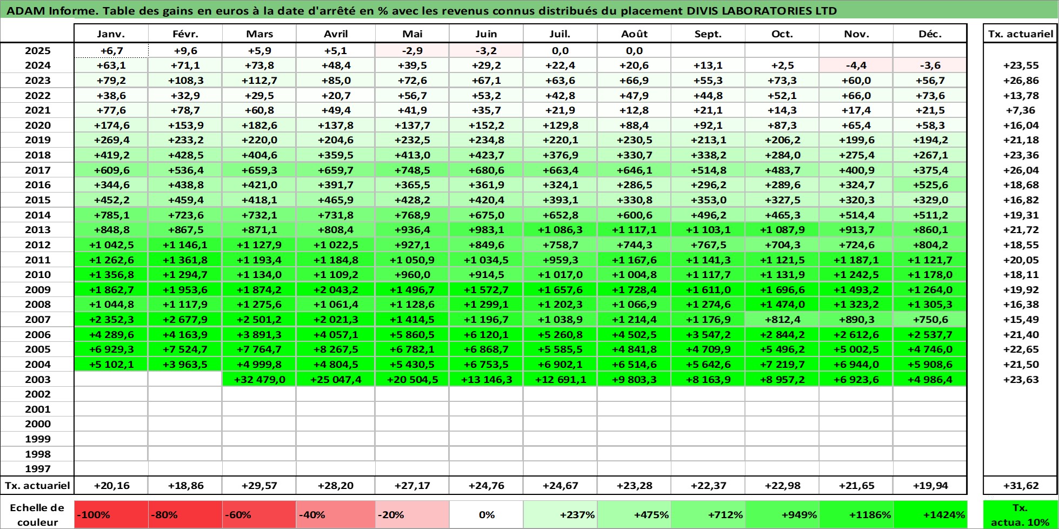1059x529 pixels.
Task: Select the cell with value +748,5
Action: (x=412, y=170)
